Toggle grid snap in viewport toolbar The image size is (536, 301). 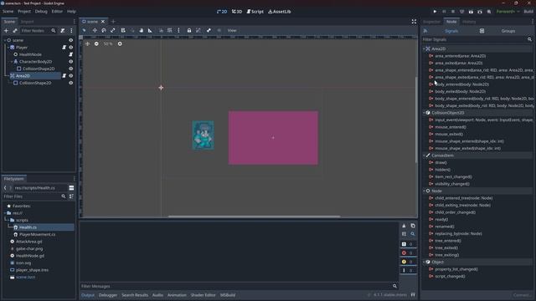coord(169,30)
